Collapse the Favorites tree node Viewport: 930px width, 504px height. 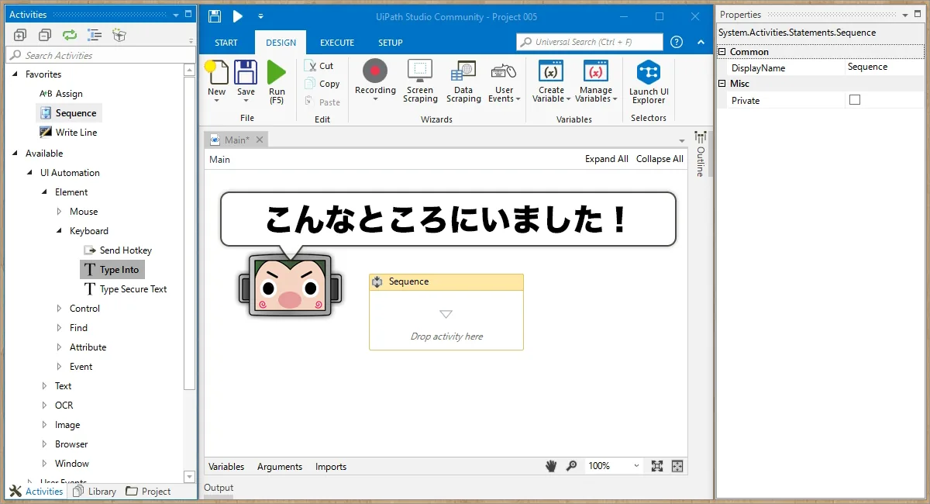(x=15, y=74)
